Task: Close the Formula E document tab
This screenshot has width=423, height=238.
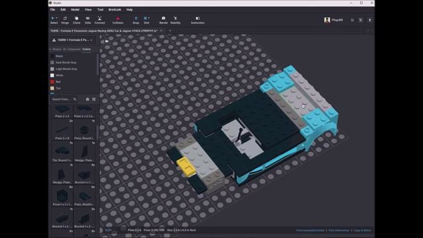Action: coord(161,31)
